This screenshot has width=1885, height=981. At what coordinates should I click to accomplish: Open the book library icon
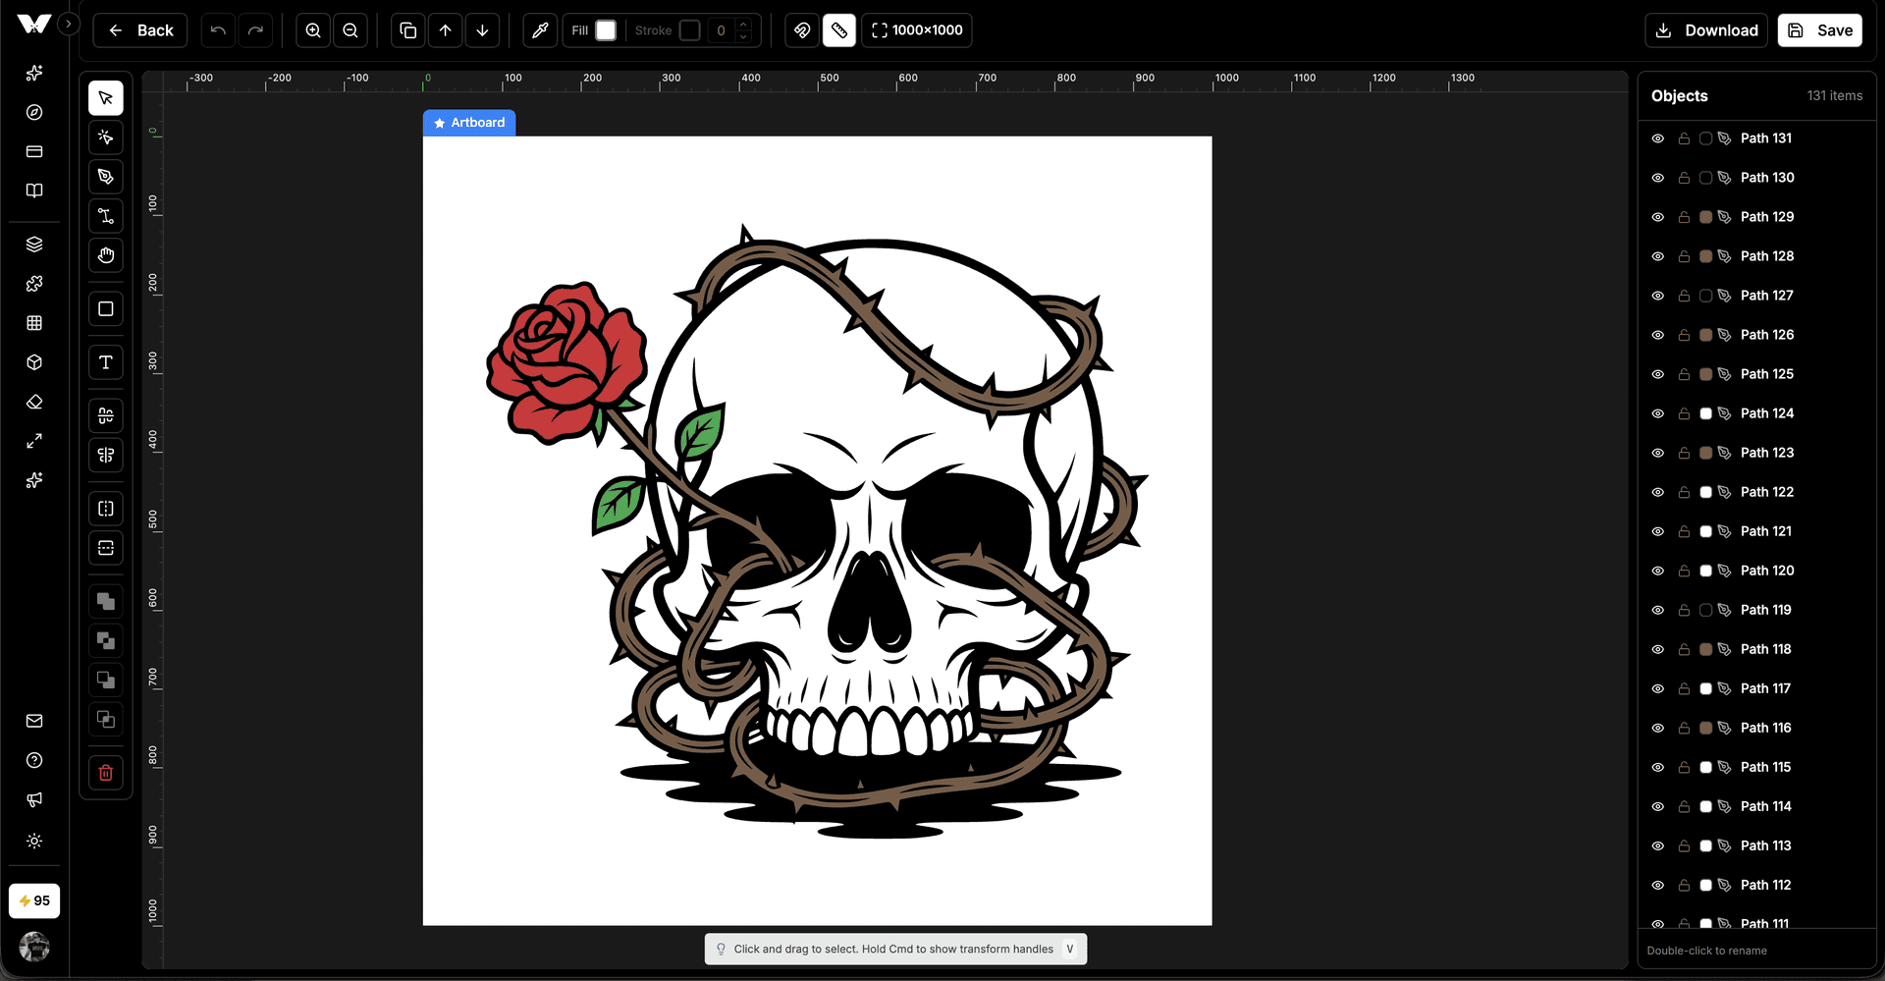(x=34, y=191)
